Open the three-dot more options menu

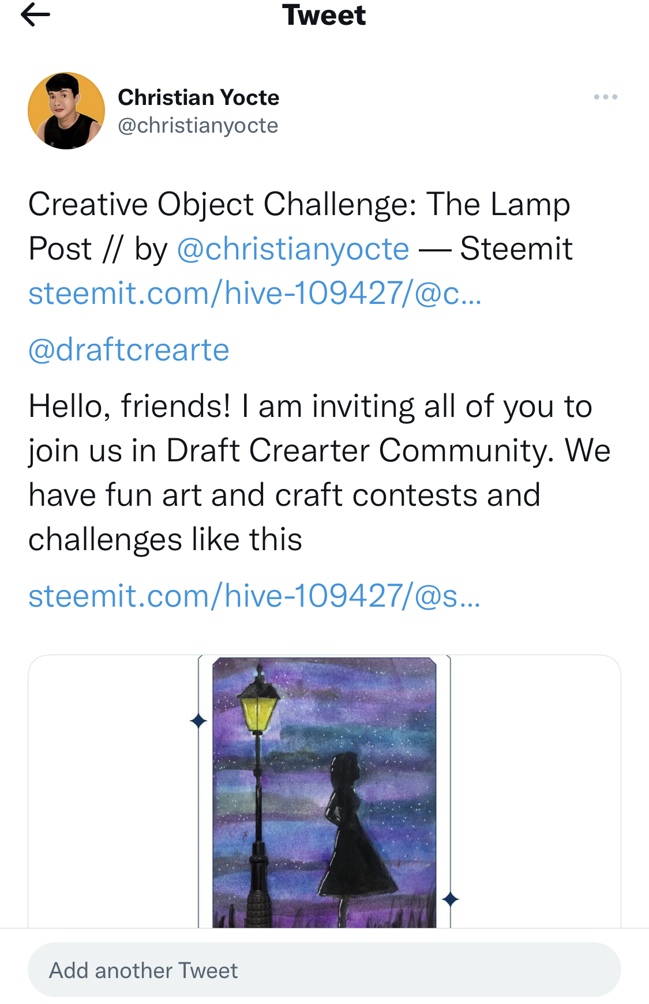pyautogui.click(x=605, y=97)
